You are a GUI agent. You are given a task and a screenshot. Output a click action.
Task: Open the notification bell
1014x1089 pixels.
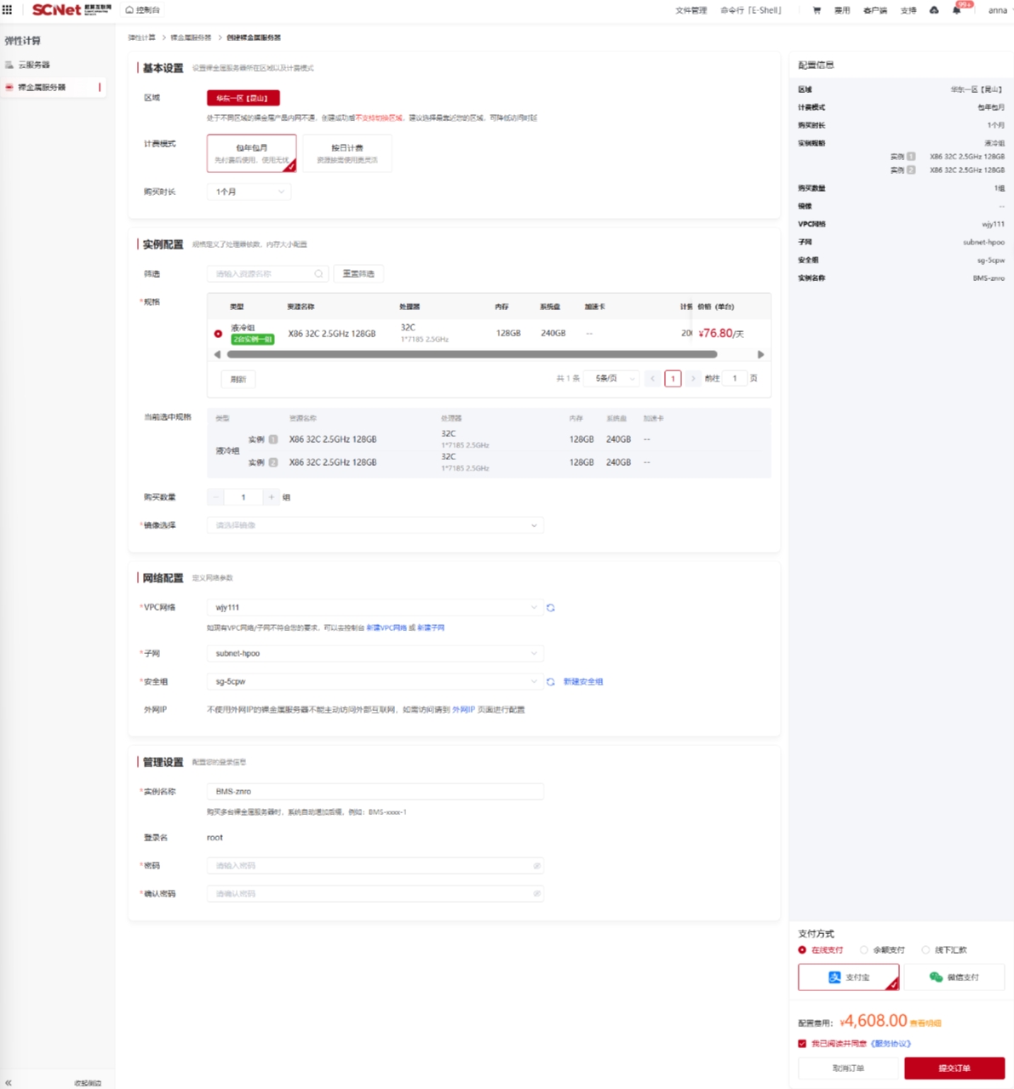click(x=956, y=11)
